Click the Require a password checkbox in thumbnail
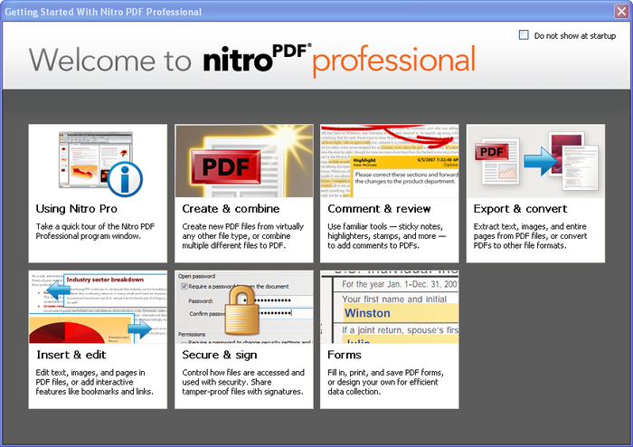This screenshot has width=633, height=447. pos(184,286)
